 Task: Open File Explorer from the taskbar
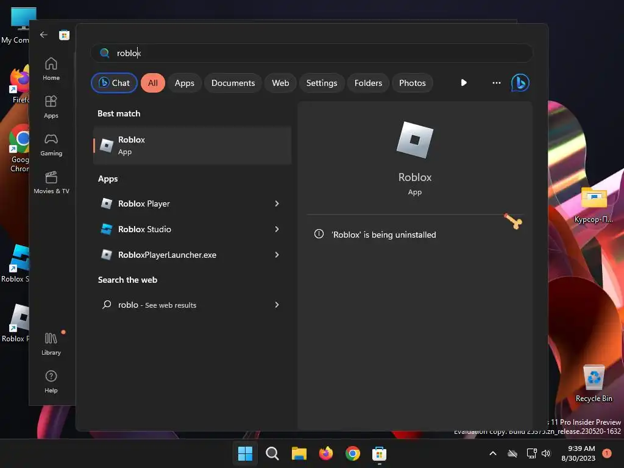[x=299, y=453]
